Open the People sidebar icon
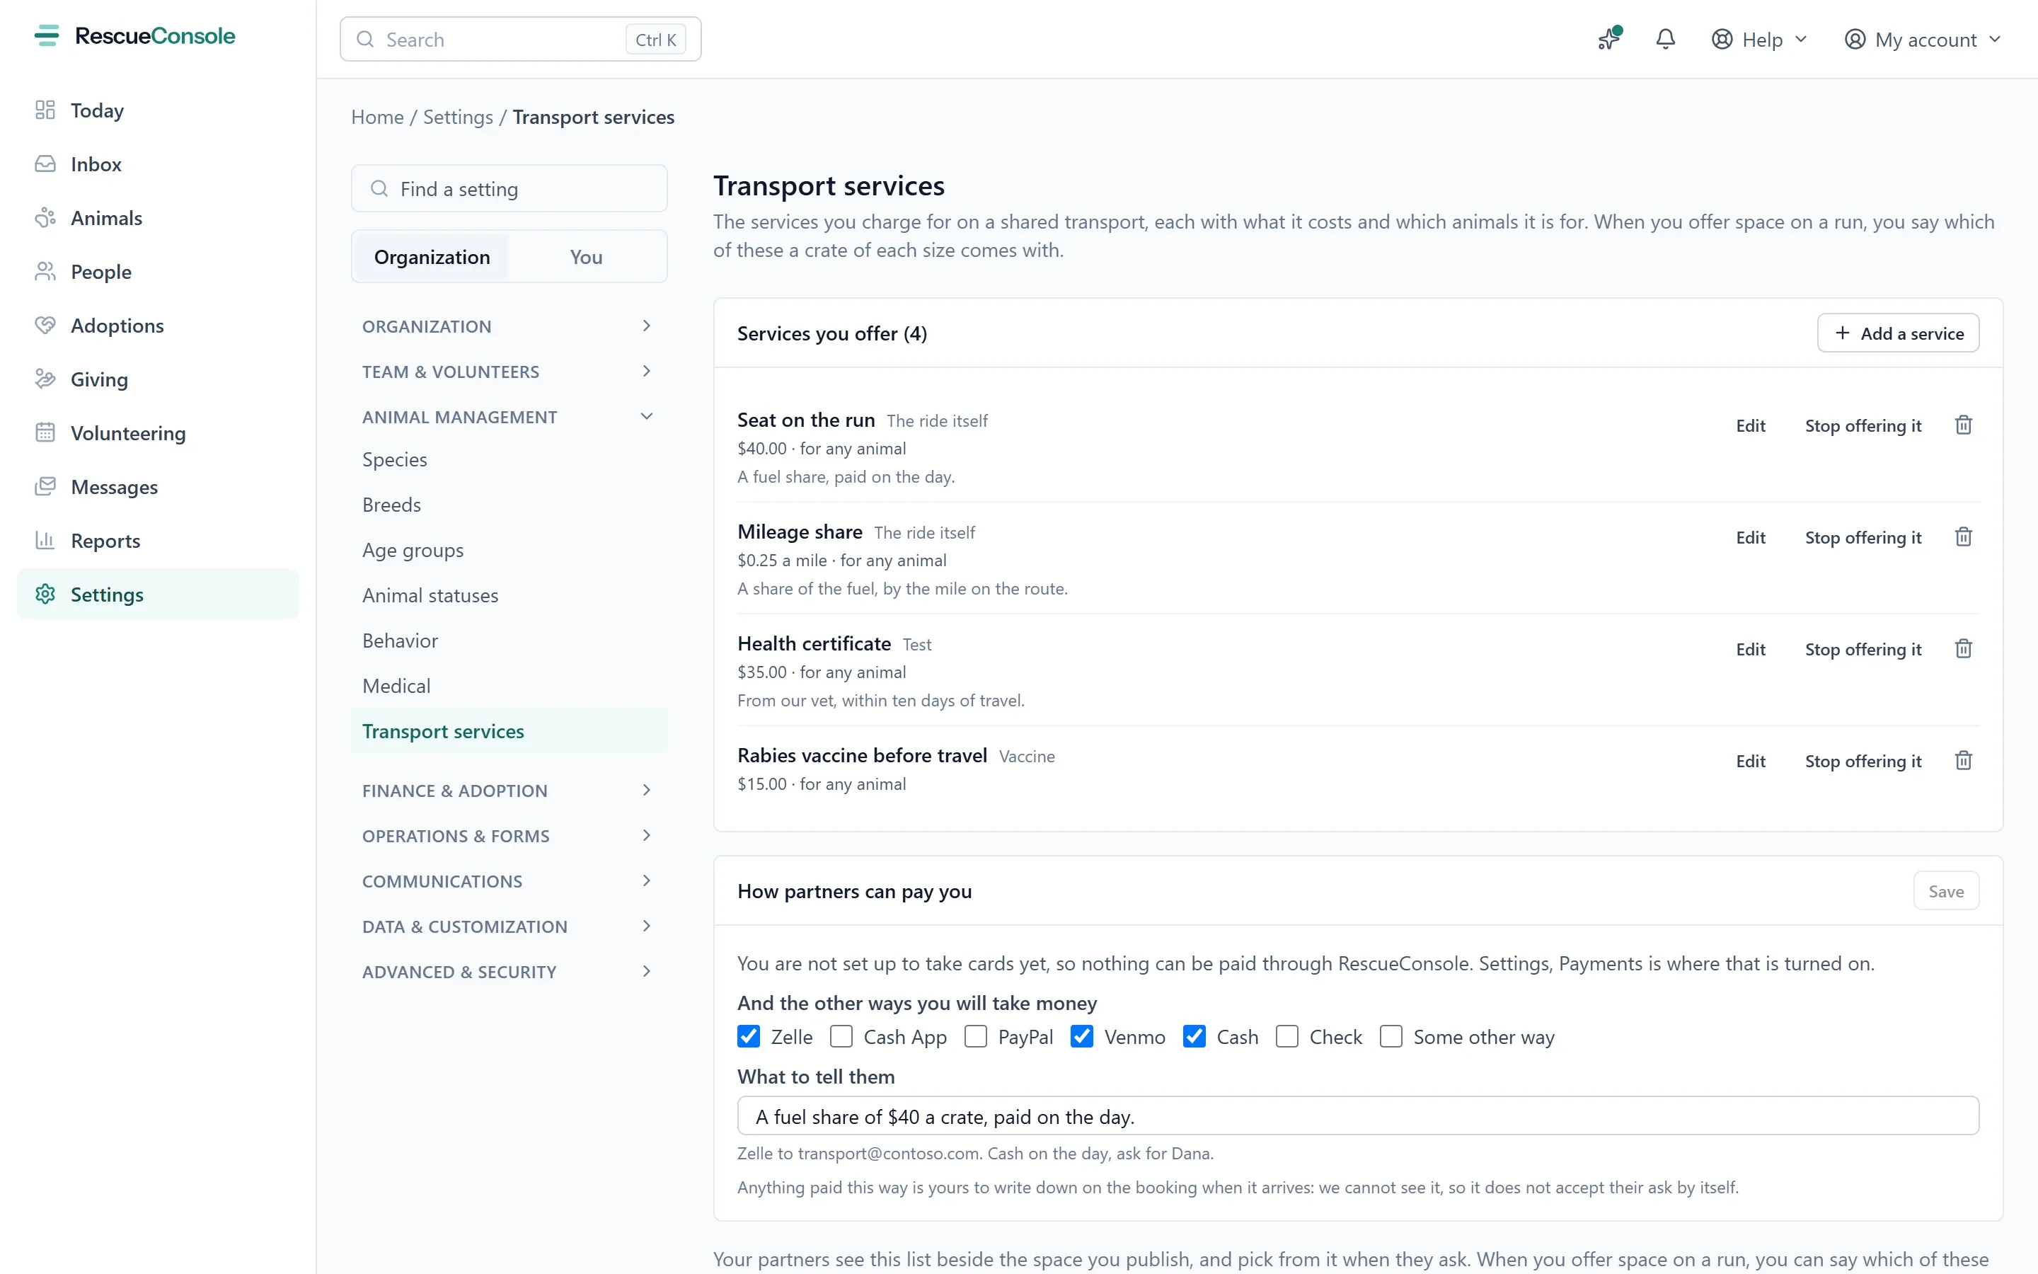Image resolution: width=2038 pixels, height=1274 pixels. pos(45,272)
